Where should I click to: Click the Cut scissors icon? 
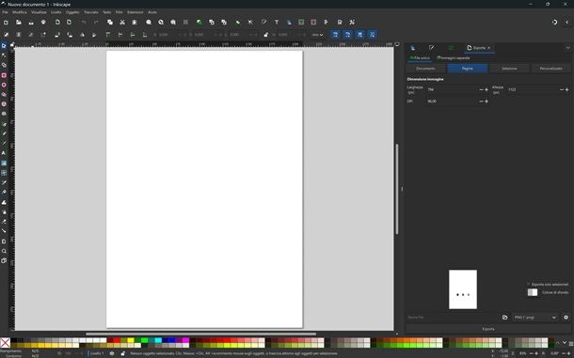(122, 23)
